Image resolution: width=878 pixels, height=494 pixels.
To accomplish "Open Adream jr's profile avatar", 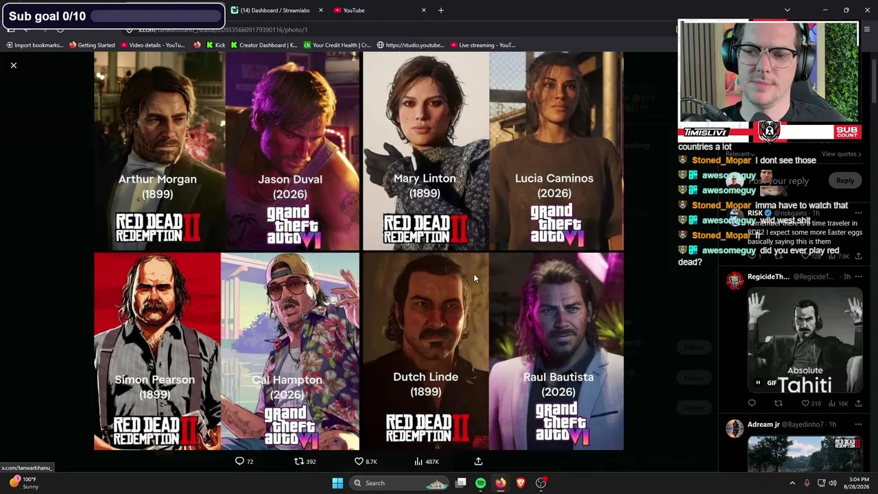I will click(x=735, y=429).
